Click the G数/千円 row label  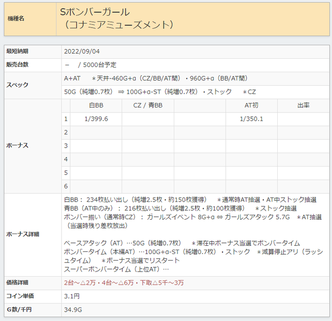click(19, 309)
